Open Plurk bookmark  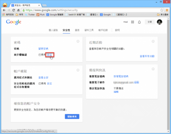[x=41, y=15]
